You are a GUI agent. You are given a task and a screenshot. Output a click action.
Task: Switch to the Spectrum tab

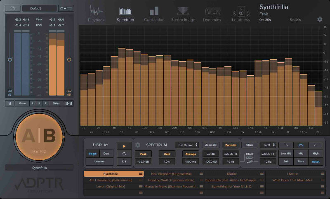[x=125, y=14]
